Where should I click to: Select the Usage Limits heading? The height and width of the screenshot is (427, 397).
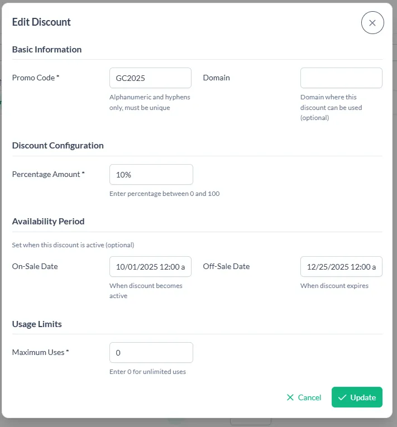tap(37, 324)
